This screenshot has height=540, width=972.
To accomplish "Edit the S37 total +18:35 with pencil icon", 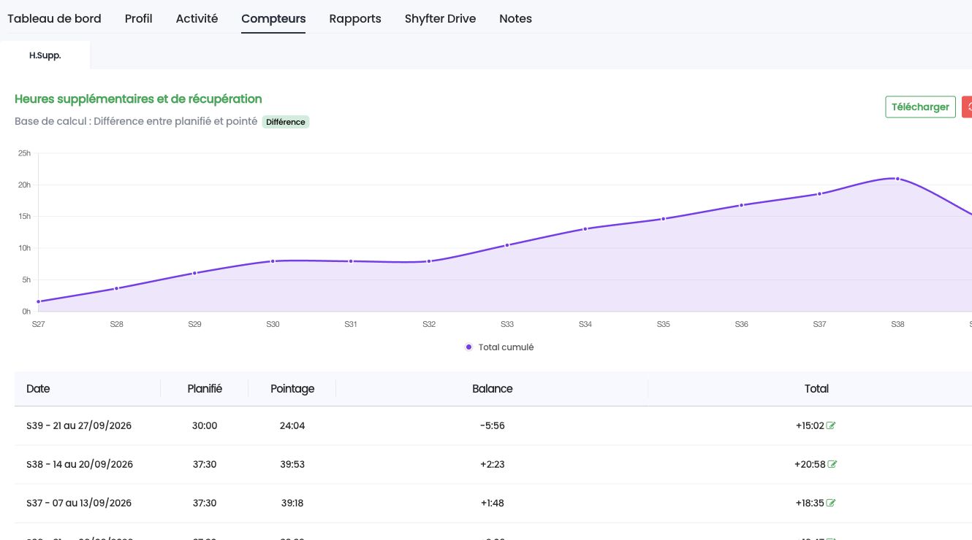I will pos(831,503).
